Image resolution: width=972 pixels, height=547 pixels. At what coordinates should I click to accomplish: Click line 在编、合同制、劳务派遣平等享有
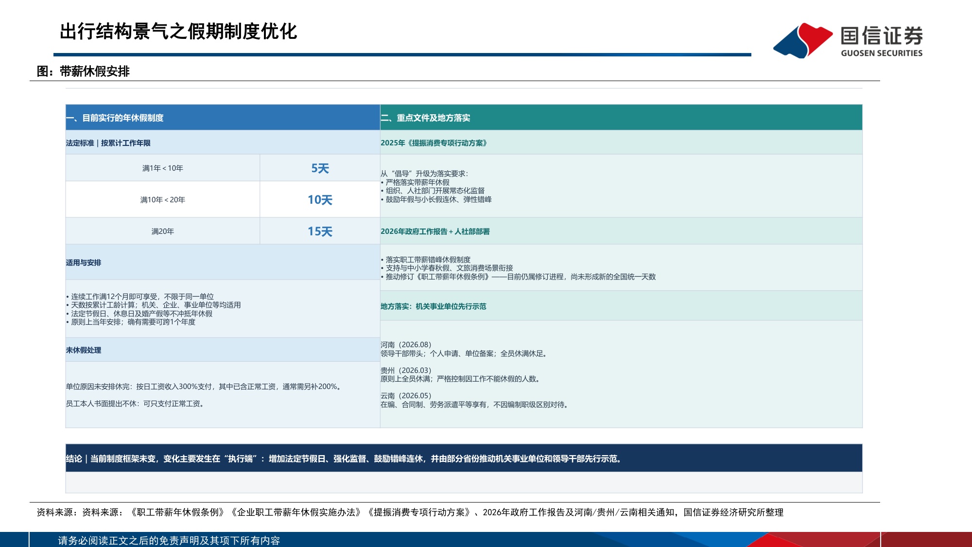[475, 405]
